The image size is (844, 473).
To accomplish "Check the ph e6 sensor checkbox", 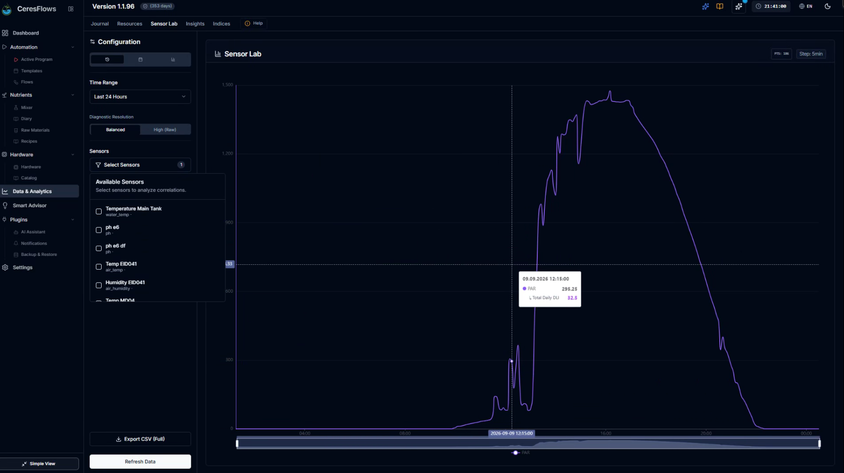I will point(99,230).
